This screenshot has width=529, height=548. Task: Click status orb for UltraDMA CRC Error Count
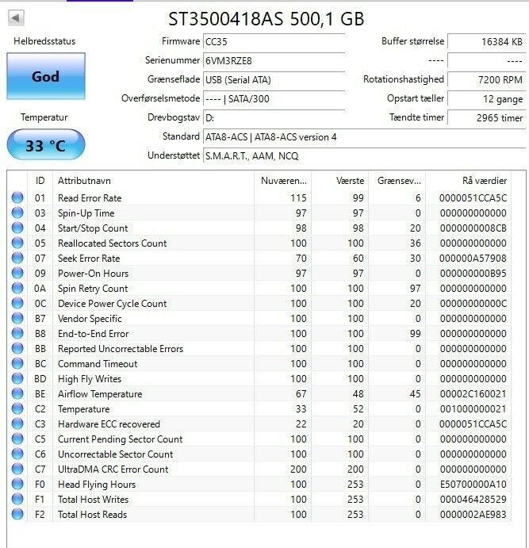pyautogui.click(x=17, y=469)
